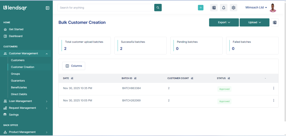
Task: Open the settings gear icon
Action: click(x=233, y=8)
